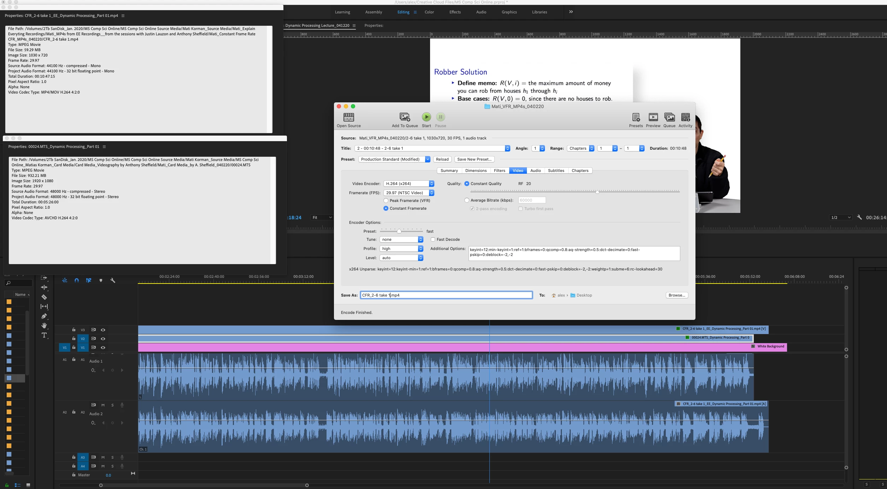Toggle V3 track visibility eye

103,330
